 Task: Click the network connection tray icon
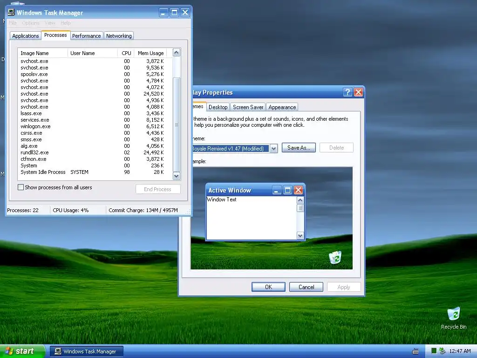click(x=443, y=351)
